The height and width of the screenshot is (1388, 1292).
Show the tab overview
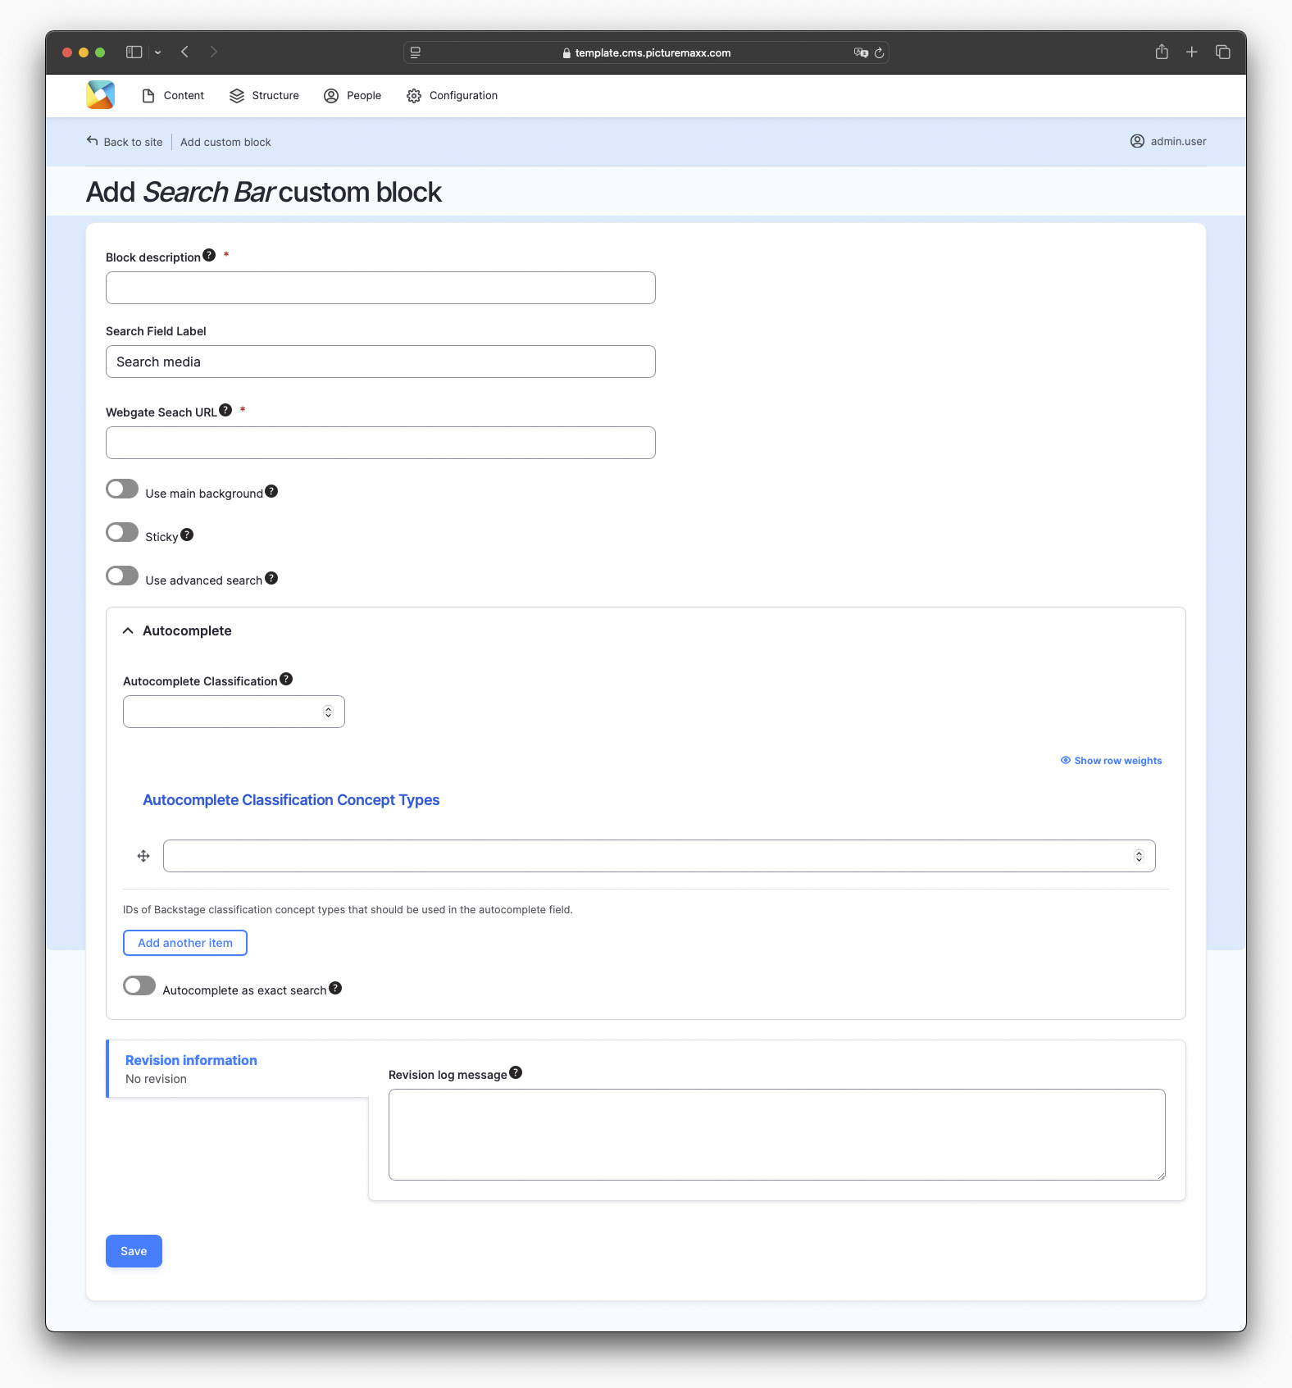[x=1223, y=52]
